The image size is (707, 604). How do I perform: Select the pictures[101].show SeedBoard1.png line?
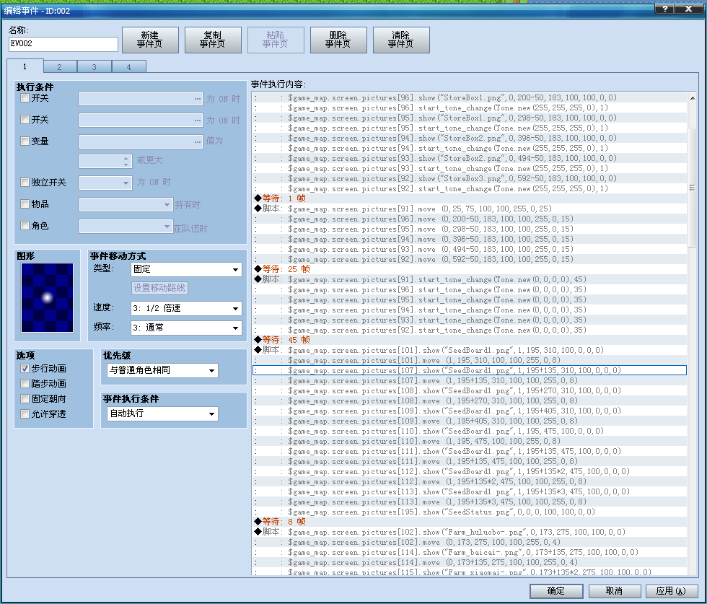click(x=470, y=350)
